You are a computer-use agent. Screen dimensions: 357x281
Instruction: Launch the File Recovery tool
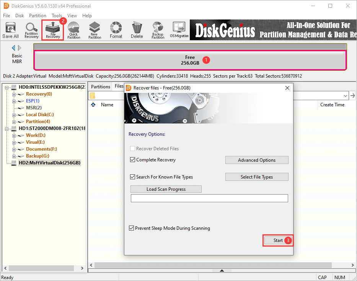pyautogui.click(x=52, y=30)
